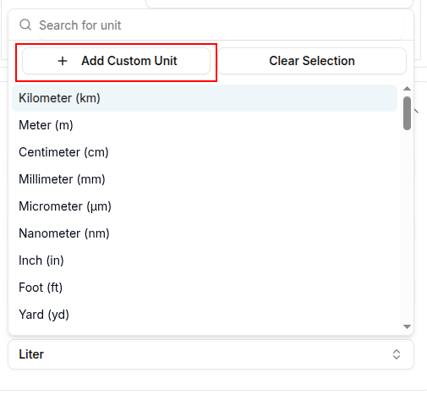
Task: Select Meter (m) from the list
Action: click(205, 125)
